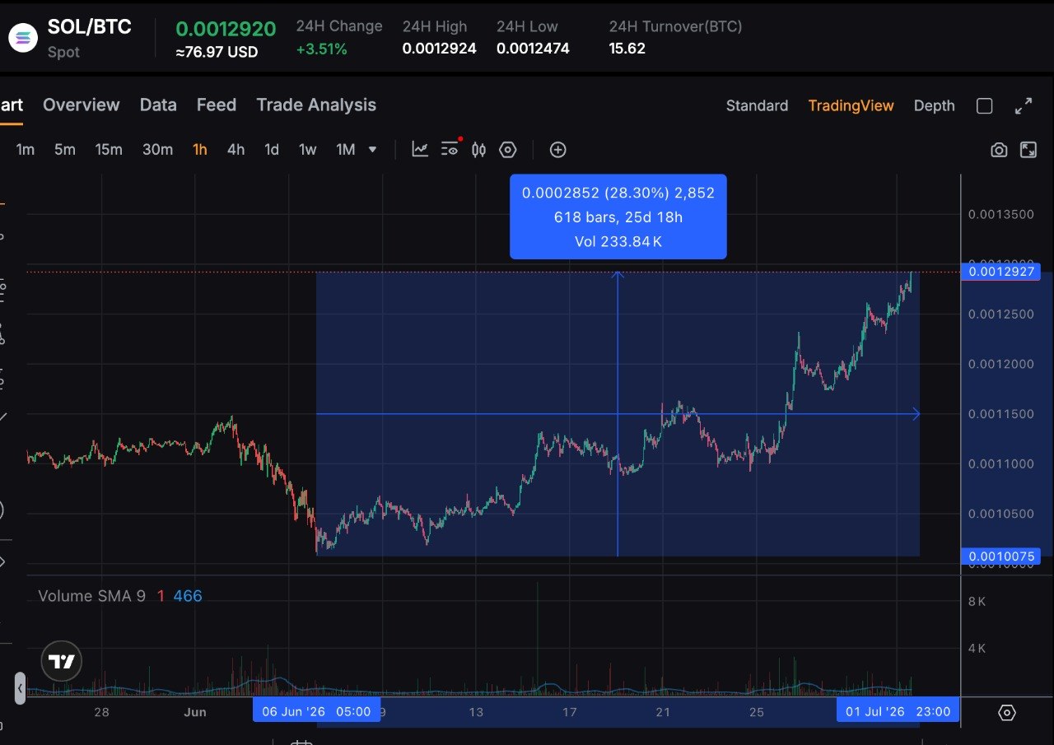Select the 4h timeframe
This screenshot has height=745, width=1054.
tap(236, 149)
